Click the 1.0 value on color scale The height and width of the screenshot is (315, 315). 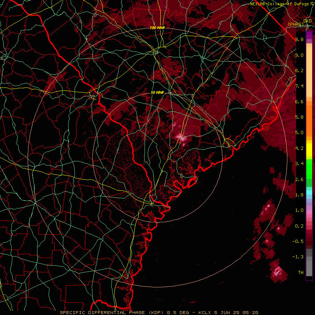[x=299, y=210]
